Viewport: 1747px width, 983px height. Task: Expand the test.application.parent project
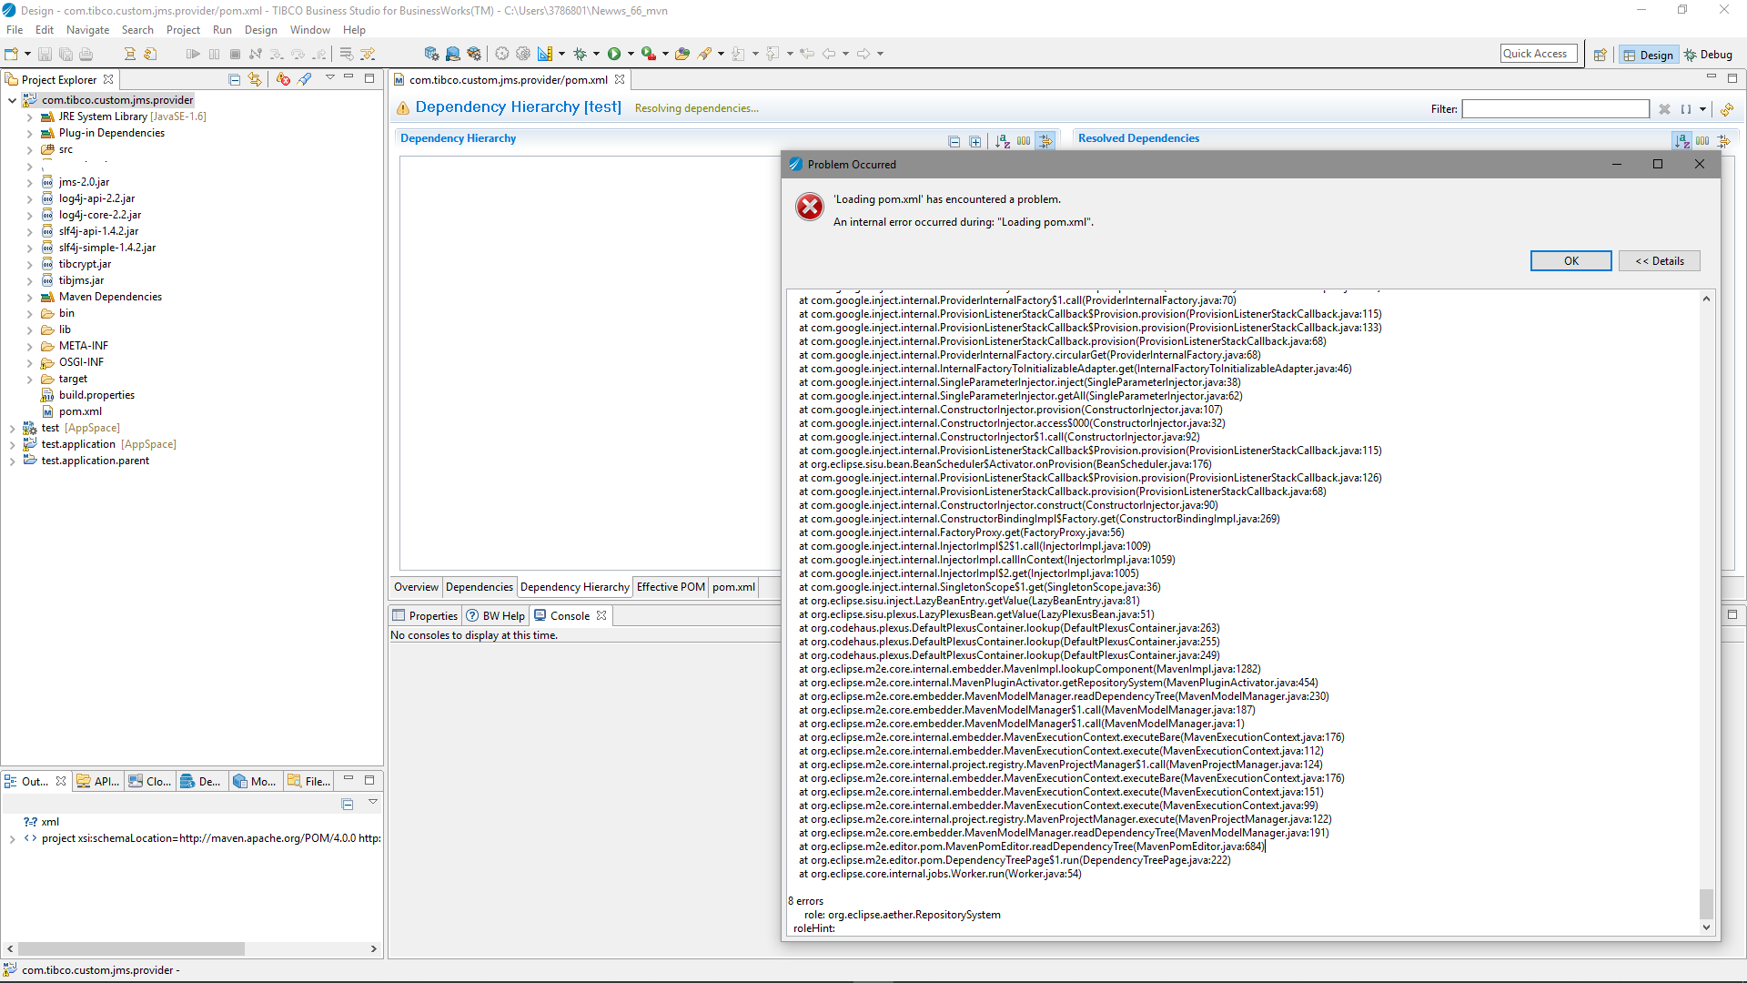pyautogui.click(x=12, y=461)
